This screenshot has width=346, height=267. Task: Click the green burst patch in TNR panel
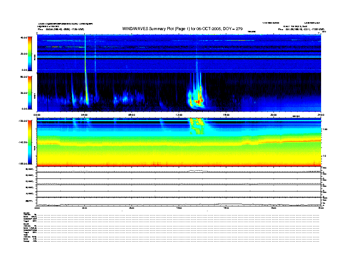pos(197,126)
